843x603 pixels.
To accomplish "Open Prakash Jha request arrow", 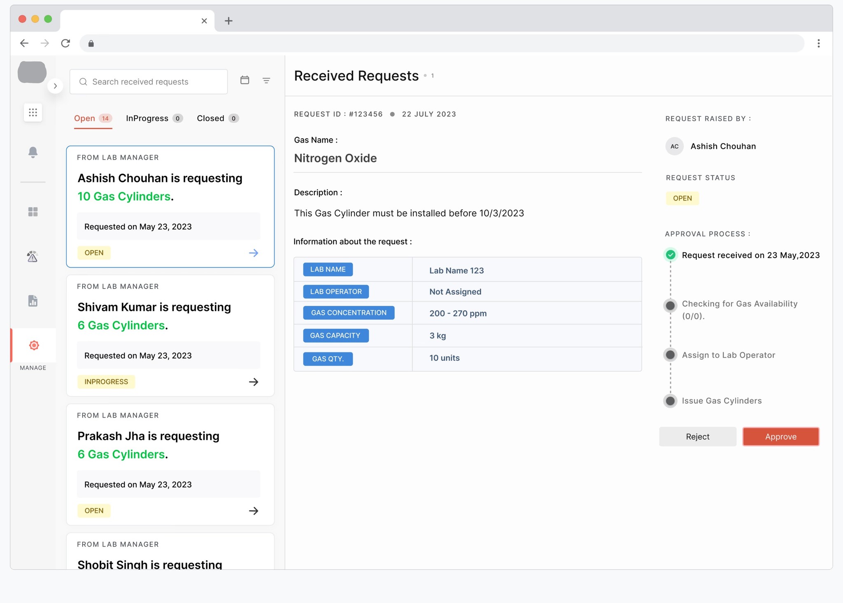I will (254, 511).
